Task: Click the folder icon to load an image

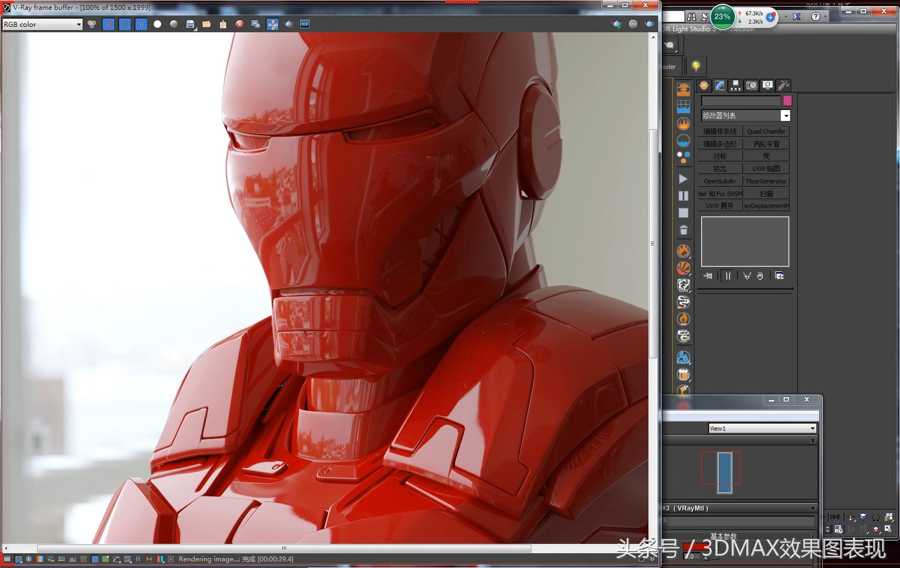Action: click(x=207, y=24)
